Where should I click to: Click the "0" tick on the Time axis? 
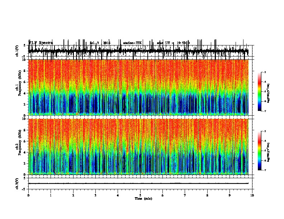coord(28,195)
